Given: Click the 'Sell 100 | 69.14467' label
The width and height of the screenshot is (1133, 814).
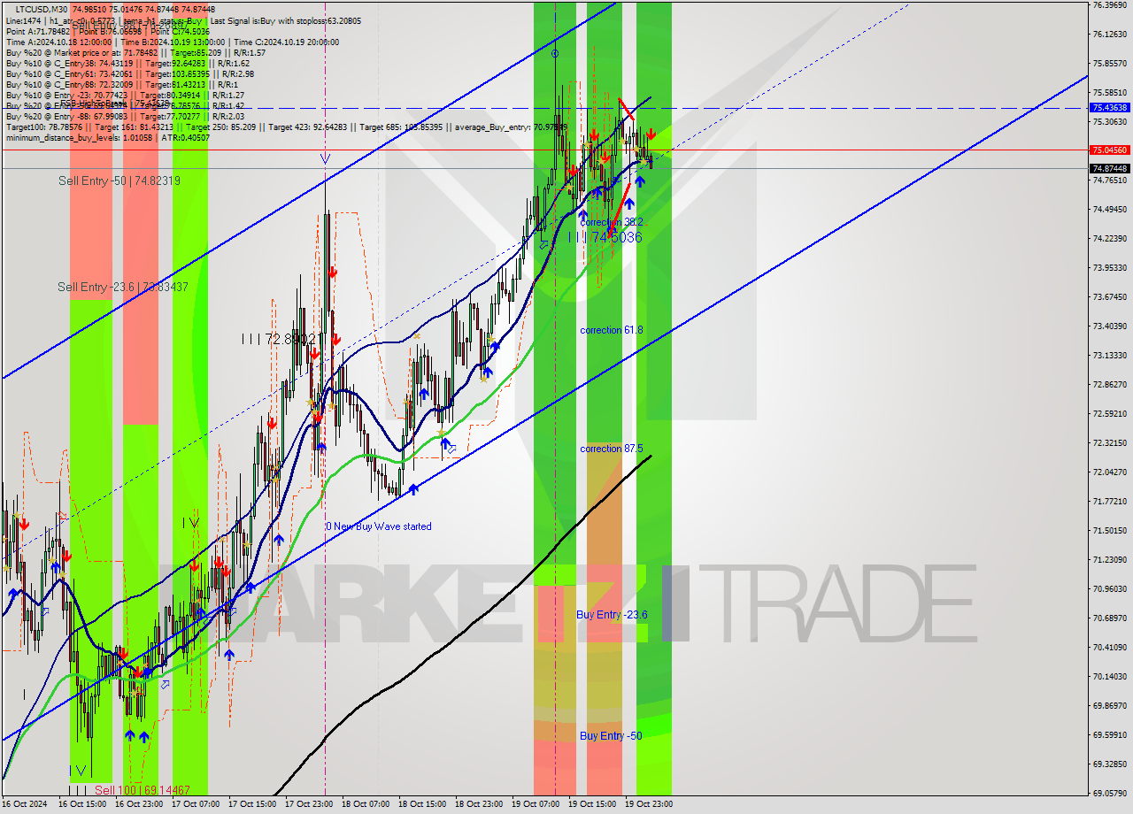Looking at the screenshot, I should click(143, 789).
